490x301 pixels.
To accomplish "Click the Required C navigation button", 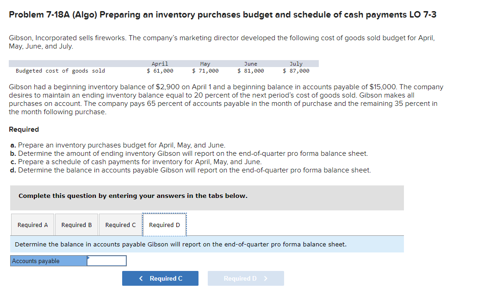I will [160, 278].
